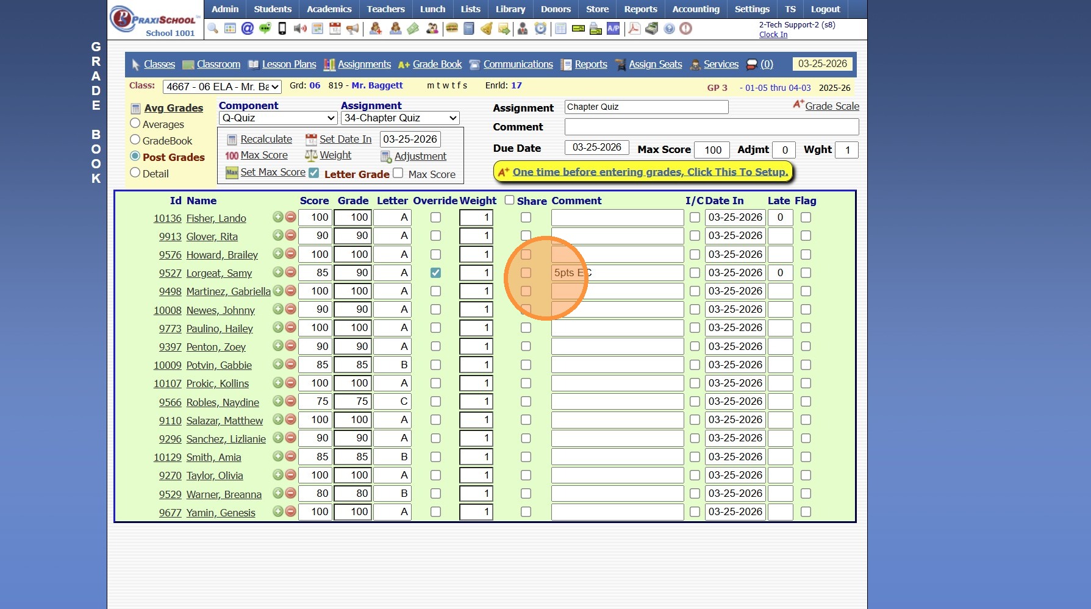Click the red minus icon for Glover, Rita
The image size is (1091, 609).
[x=291, y=235]
